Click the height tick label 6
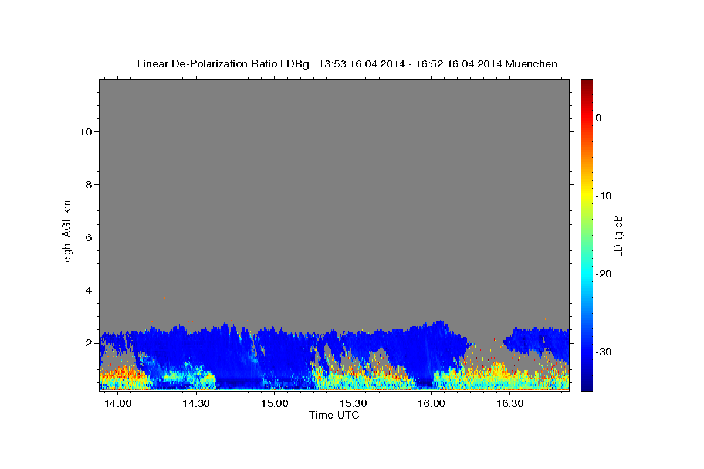This screenshot has height=469, width=704. click(x=89, y=237)
